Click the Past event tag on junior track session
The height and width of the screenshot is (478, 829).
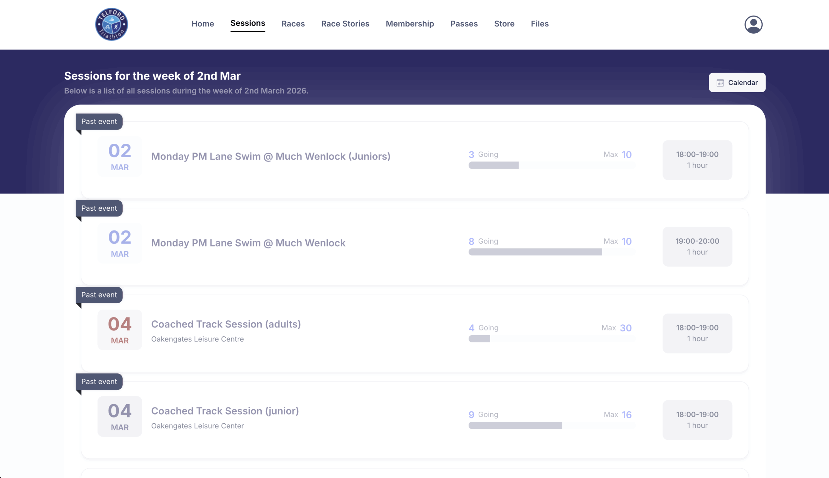[99, 382]
